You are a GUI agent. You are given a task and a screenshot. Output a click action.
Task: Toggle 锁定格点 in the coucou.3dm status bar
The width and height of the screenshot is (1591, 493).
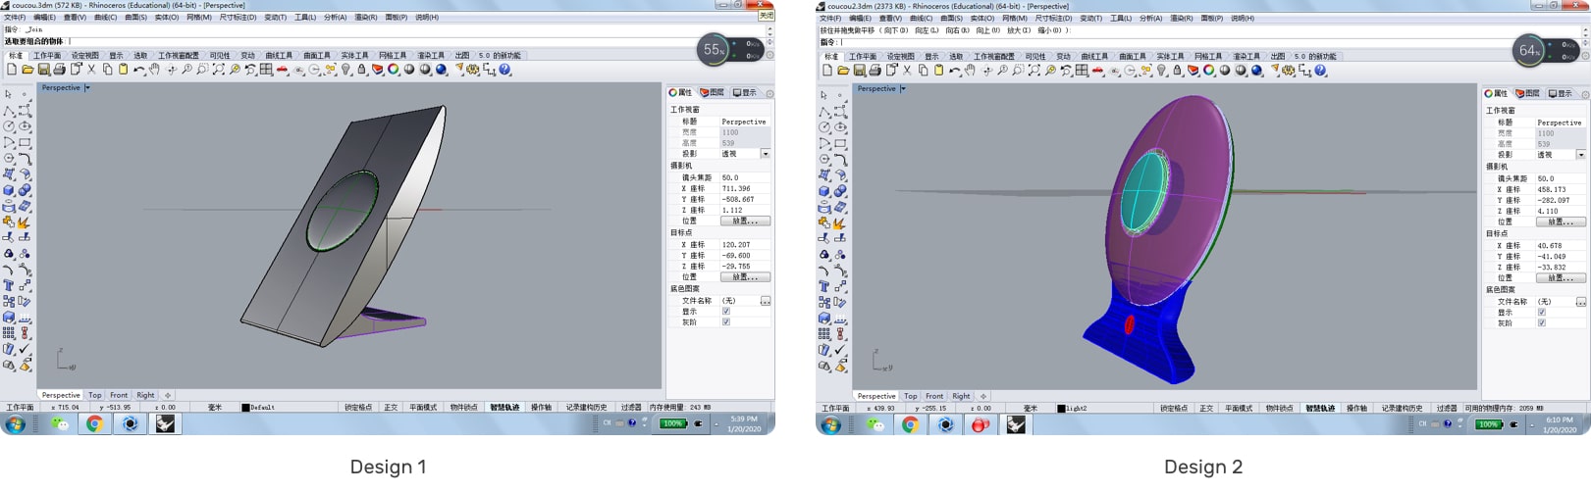(358, 407)
